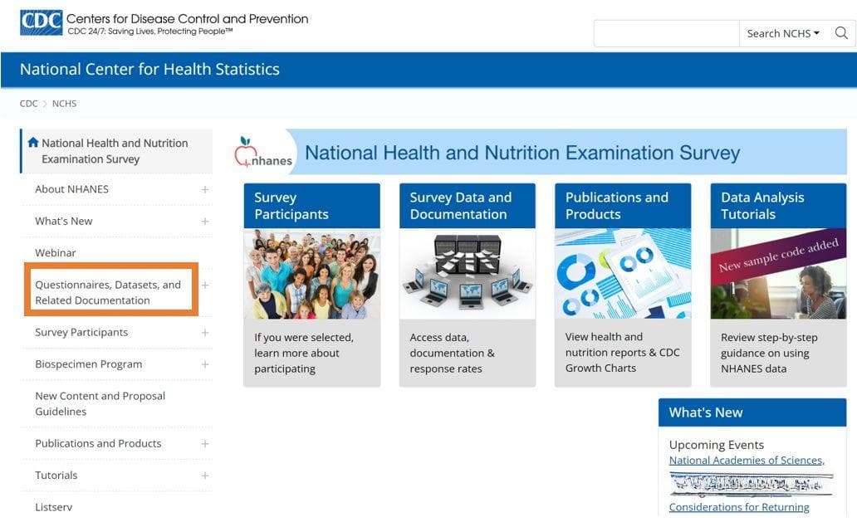This screenshot has width=857, height=522.
Task: Click the home icon in sidebar
Action: pos(33,143)
